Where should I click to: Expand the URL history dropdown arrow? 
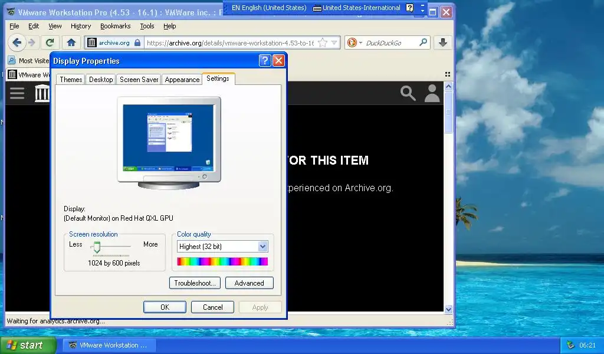334,42
